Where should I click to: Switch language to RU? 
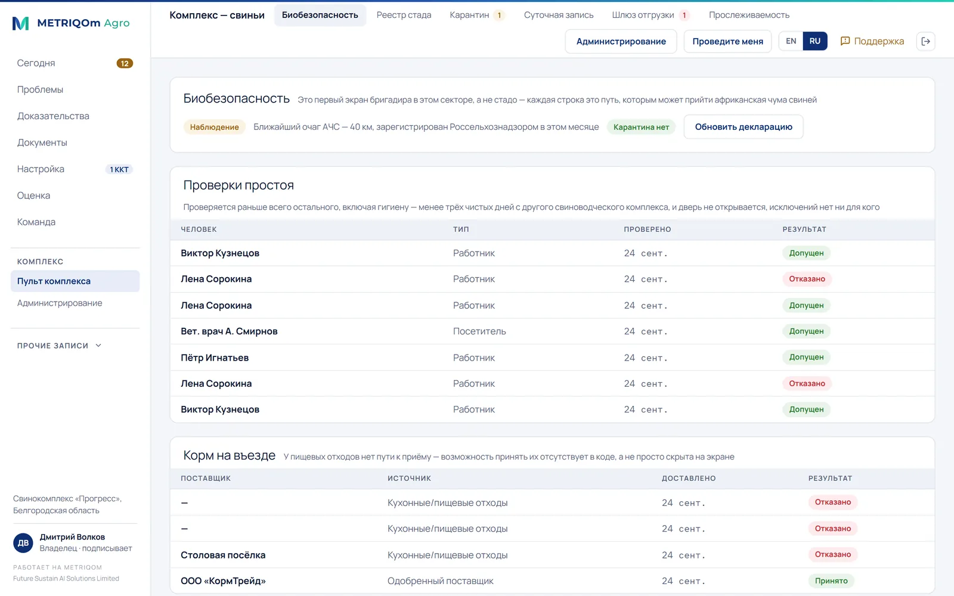click(x=815, y=41)
